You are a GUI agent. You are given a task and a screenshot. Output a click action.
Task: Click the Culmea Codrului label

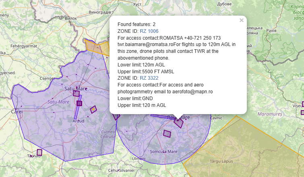click(x=108, y=134)
